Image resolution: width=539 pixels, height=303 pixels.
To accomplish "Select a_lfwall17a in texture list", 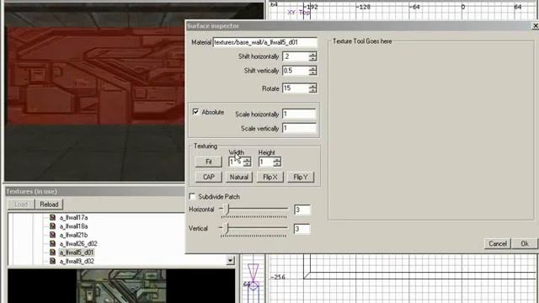I will [73, 217].
